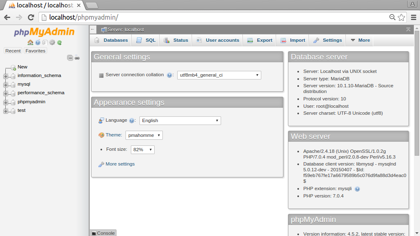Click the mysql database cylinder icon

coord(13,85)
